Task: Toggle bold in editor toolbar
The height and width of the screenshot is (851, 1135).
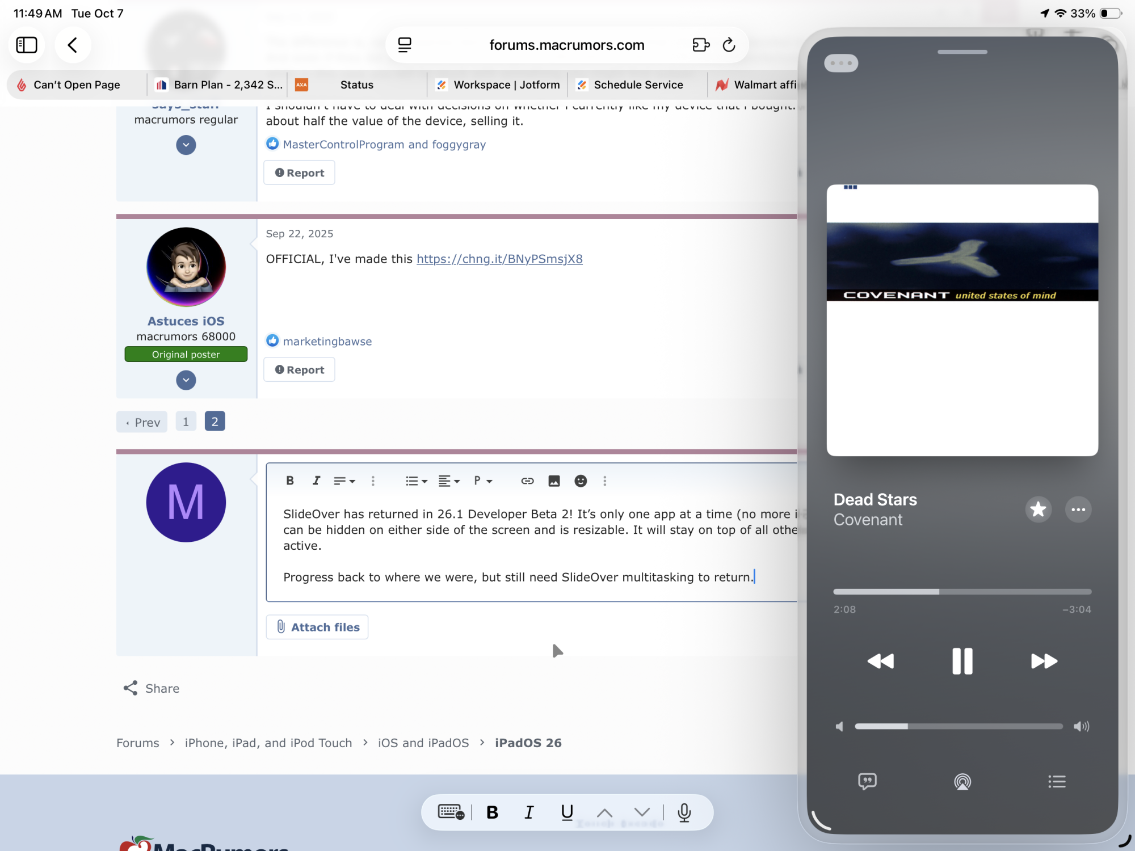Action: point(290,481)
